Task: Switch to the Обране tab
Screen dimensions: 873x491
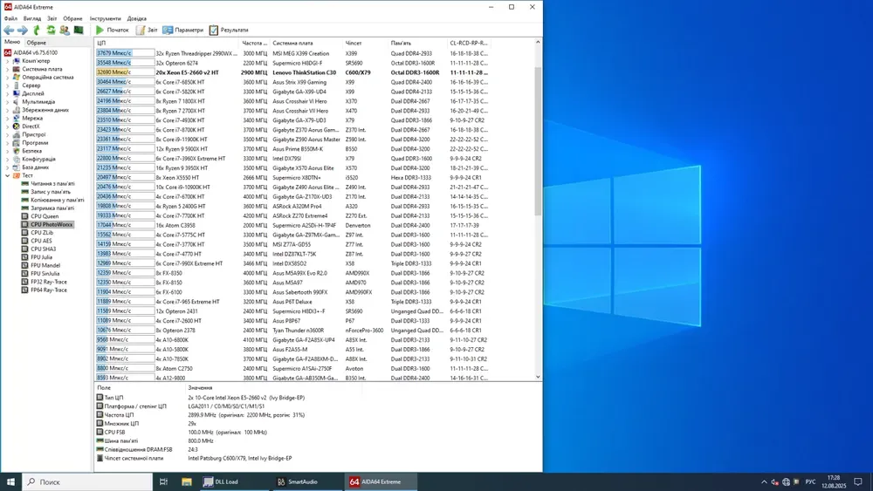Action: tap(37, 42)
